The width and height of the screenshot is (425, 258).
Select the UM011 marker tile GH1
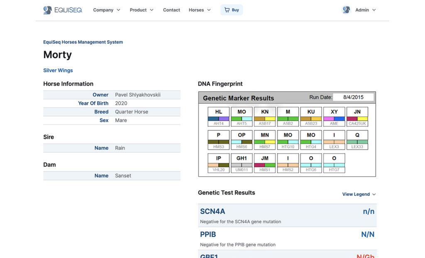pos(242,163)
